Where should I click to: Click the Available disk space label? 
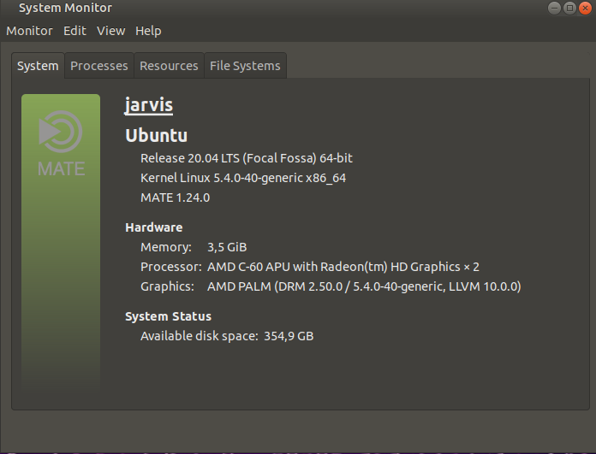(200, 336)
